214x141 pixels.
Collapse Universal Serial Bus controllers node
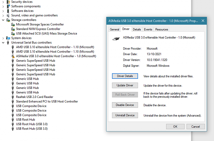point(3,43)
